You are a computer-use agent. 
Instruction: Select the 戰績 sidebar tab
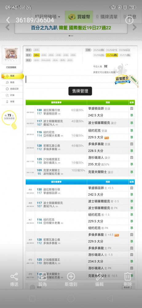[x=12, y=82]
